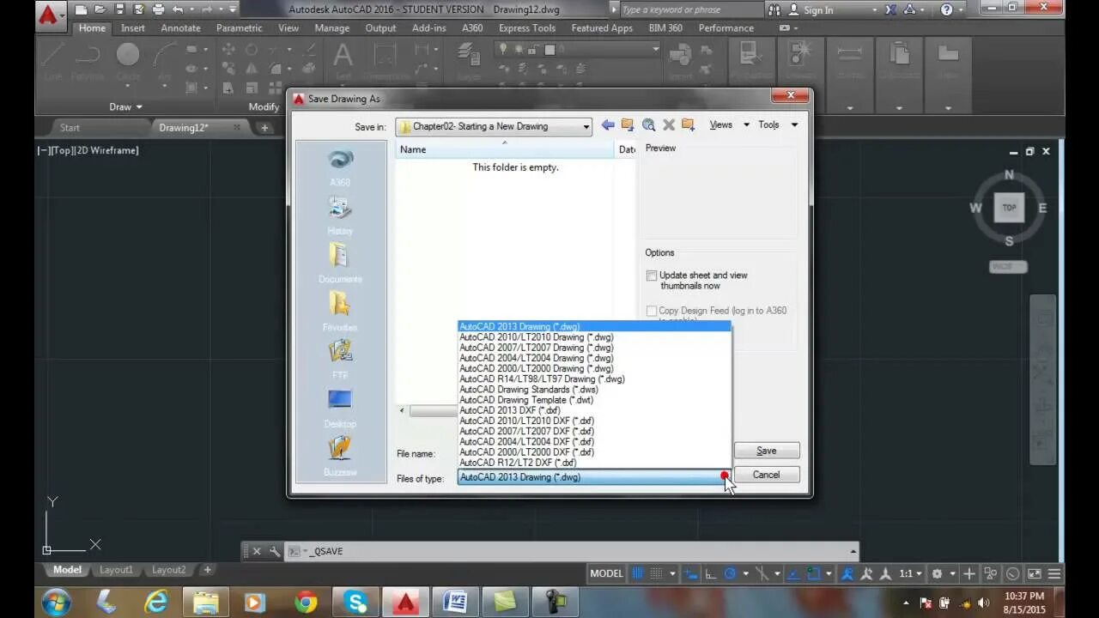Click the new drawing tab plus button
This screenshot has width=1099, height=618.
click(x=264, y=127)
